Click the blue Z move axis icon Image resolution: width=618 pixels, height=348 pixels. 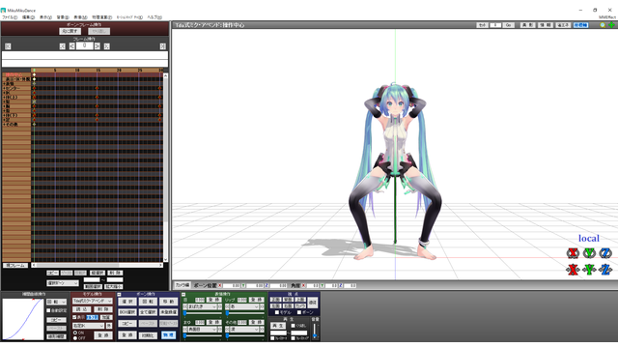tap(605, 270)
